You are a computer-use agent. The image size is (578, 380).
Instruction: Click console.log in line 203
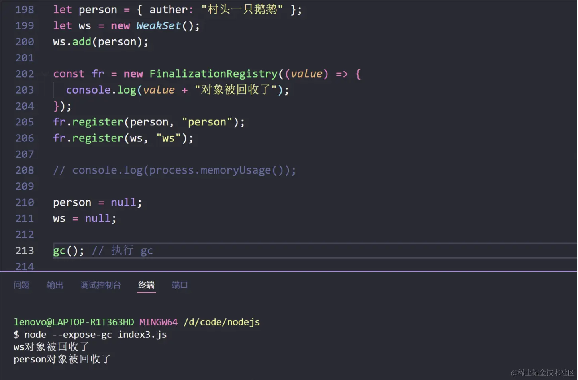coord(101,90)
